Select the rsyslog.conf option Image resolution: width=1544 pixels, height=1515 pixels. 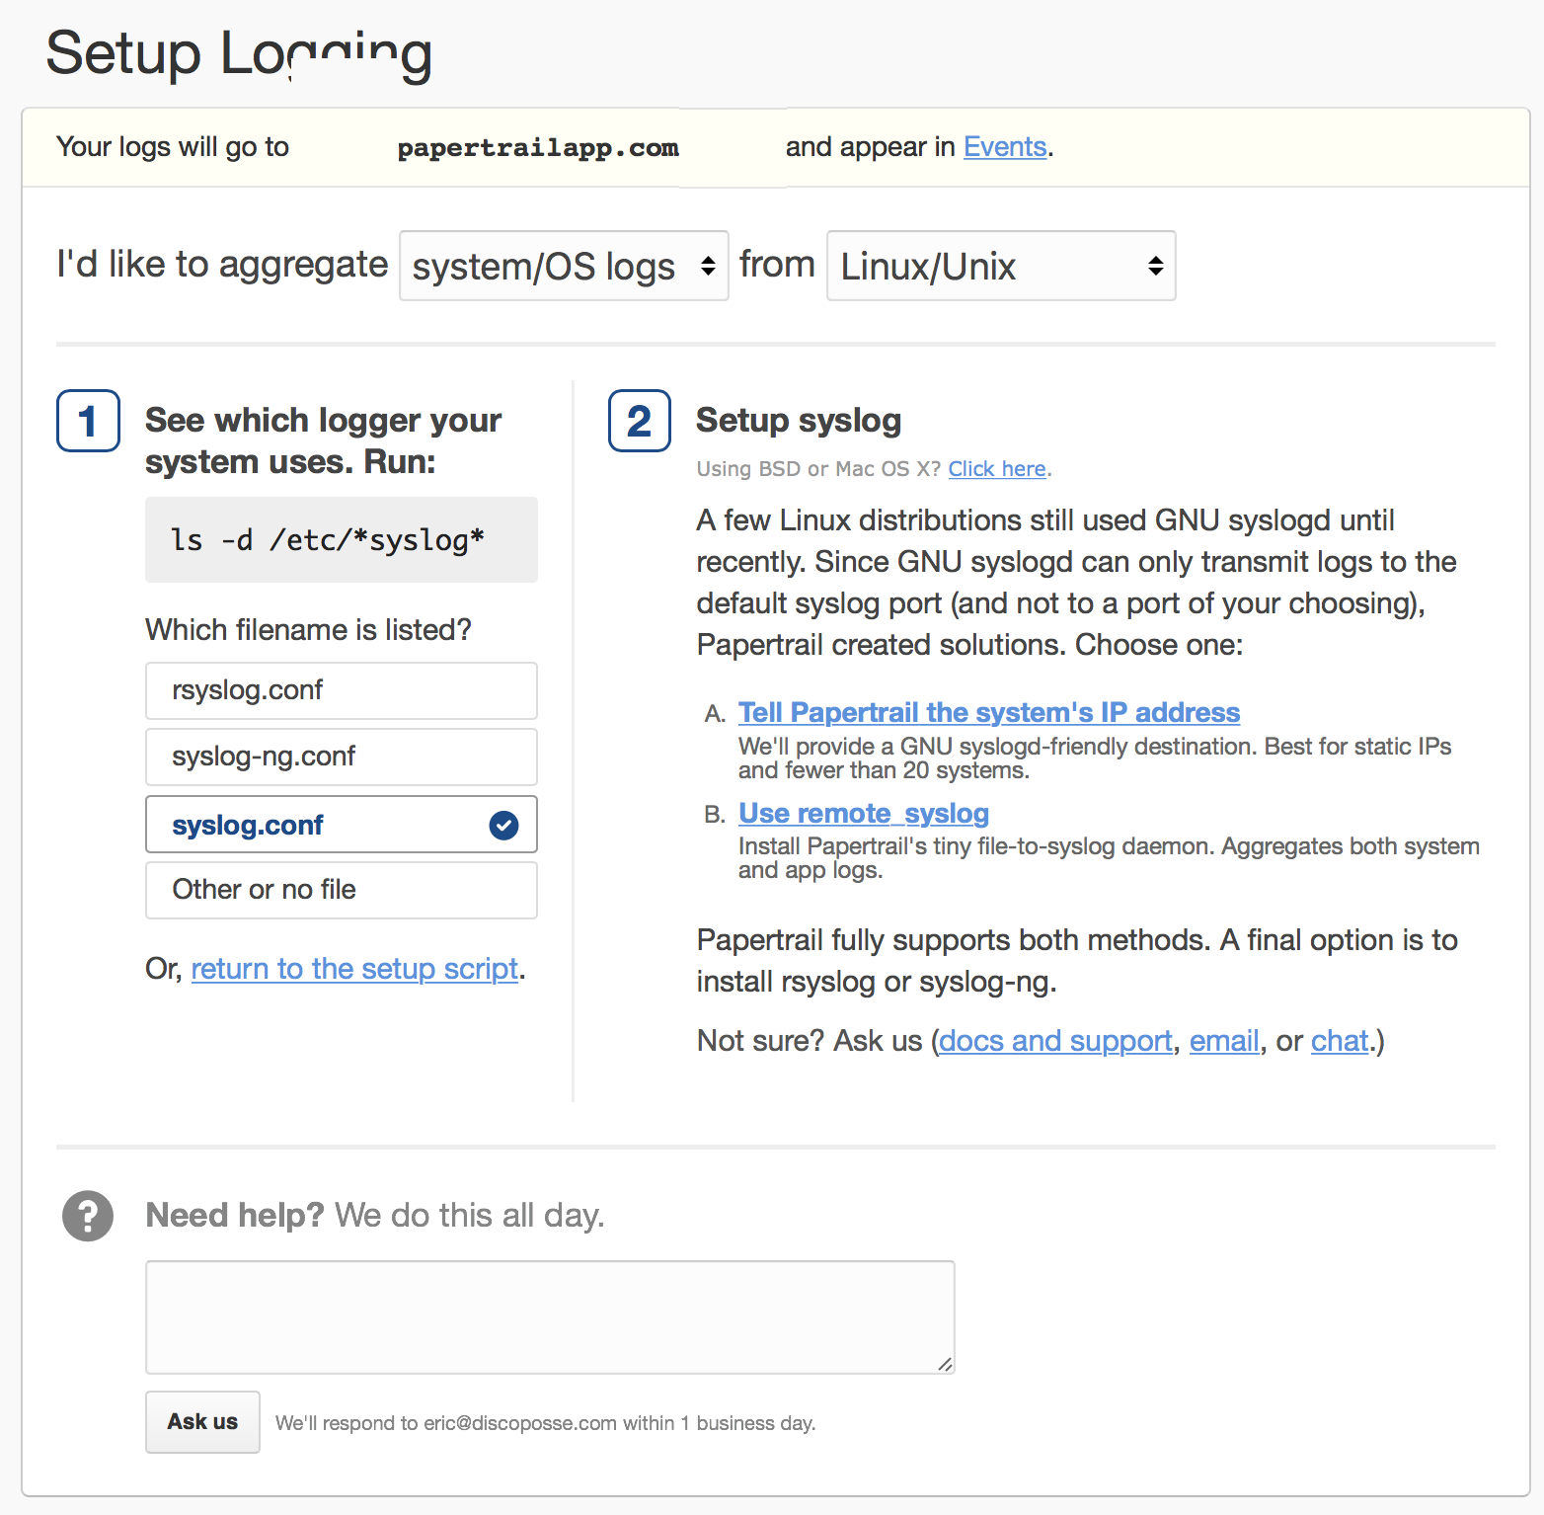pos(341,690)
